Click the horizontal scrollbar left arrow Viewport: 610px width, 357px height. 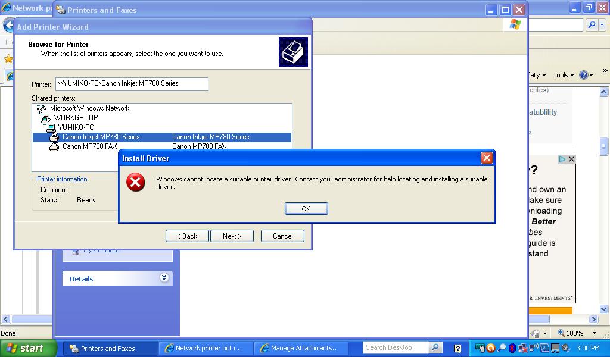(6, 320)
